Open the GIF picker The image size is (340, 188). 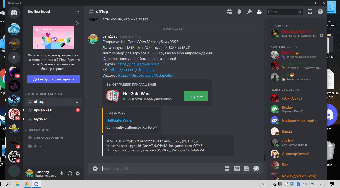tap(237, 168)
